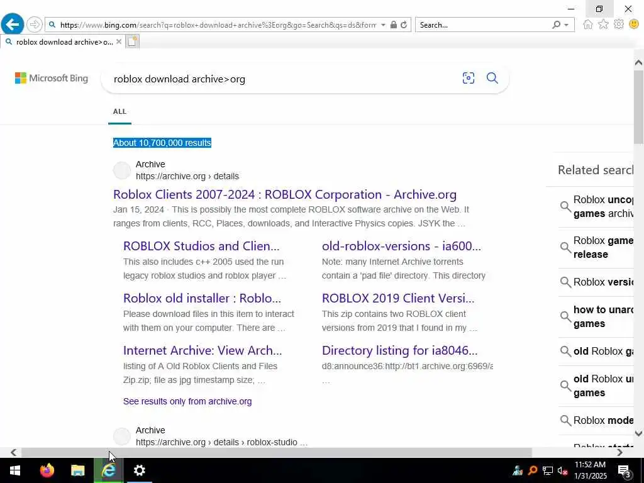This screenshot has width=644, height=483.
Task: Open 'Roblox Clients 2007-2024' result link
Action: [x=285, y=194]
